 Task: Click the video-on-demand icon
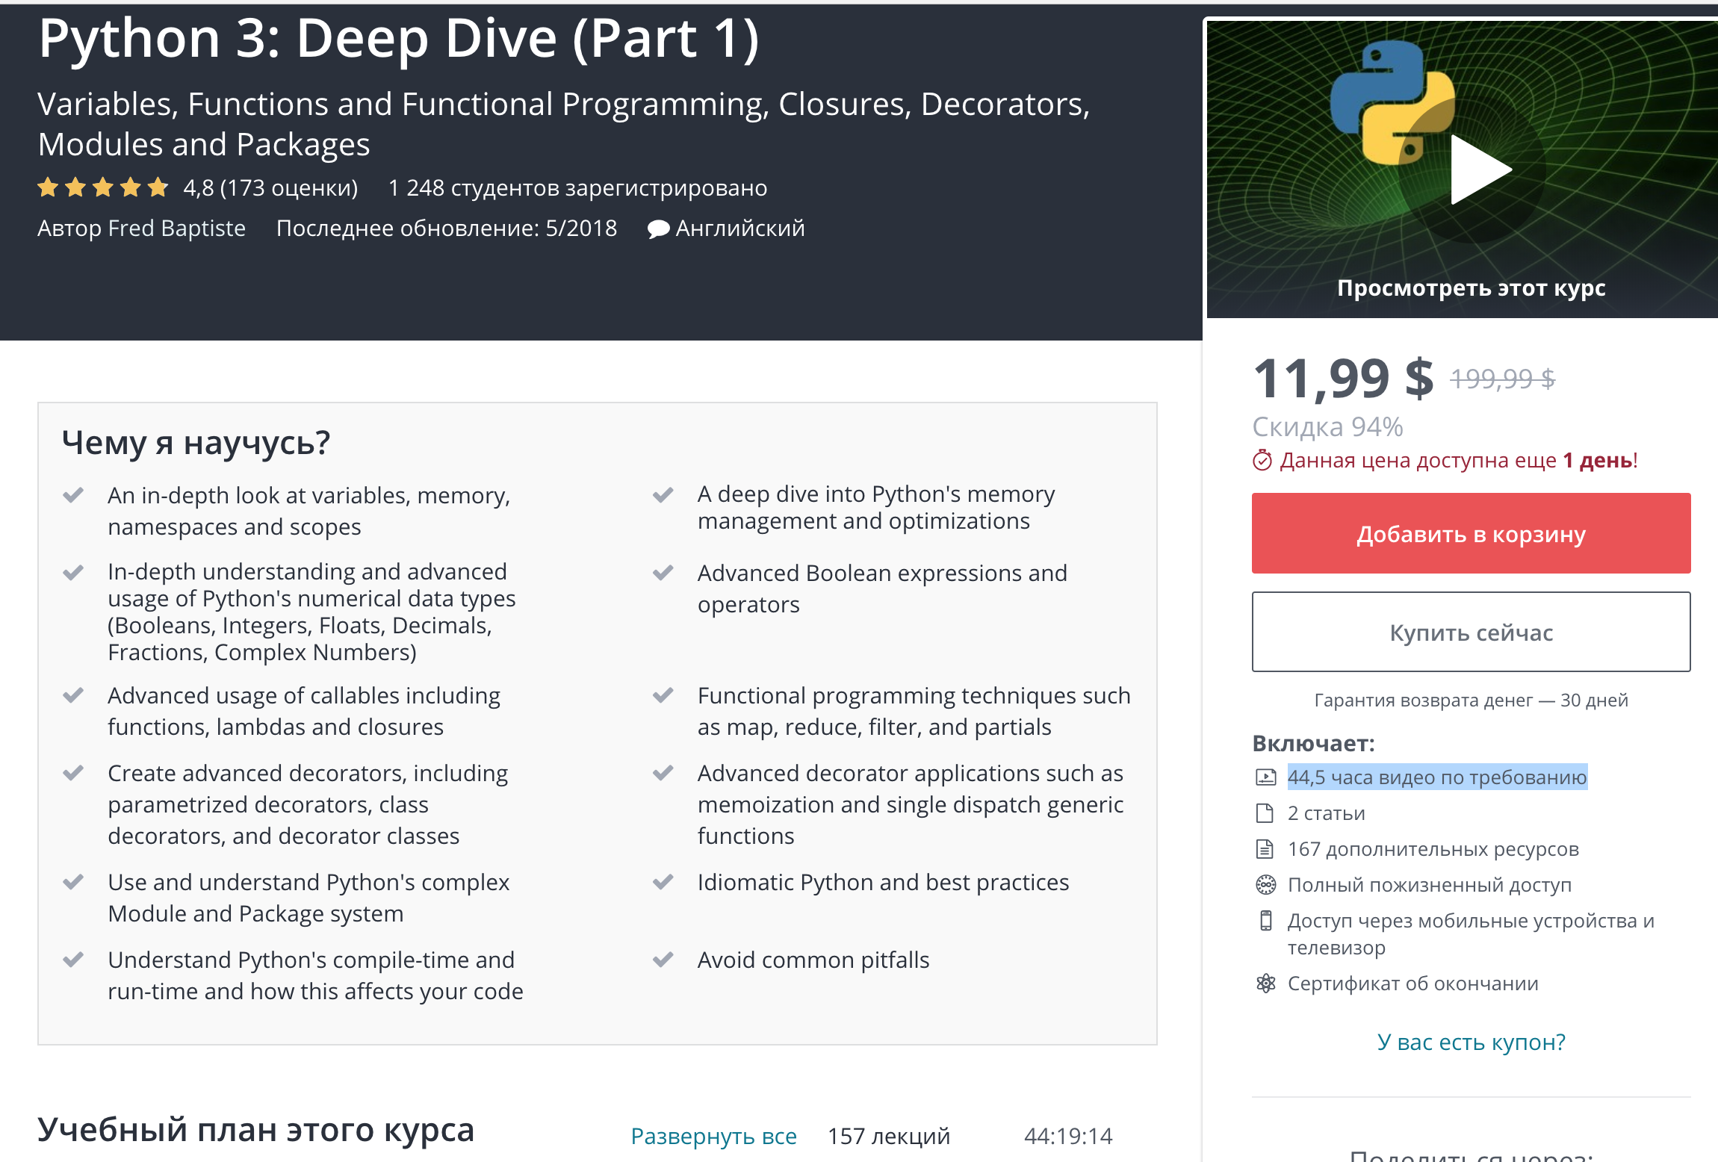coord(1265,777)
